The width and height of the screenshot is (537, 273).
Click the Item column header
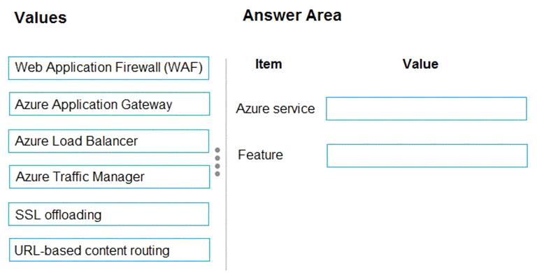coord(268,64)
